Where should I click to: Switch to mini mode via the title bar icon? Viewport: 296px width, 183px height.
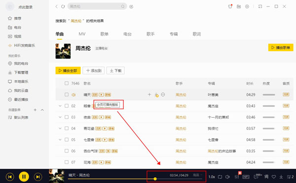coord(260,6)
